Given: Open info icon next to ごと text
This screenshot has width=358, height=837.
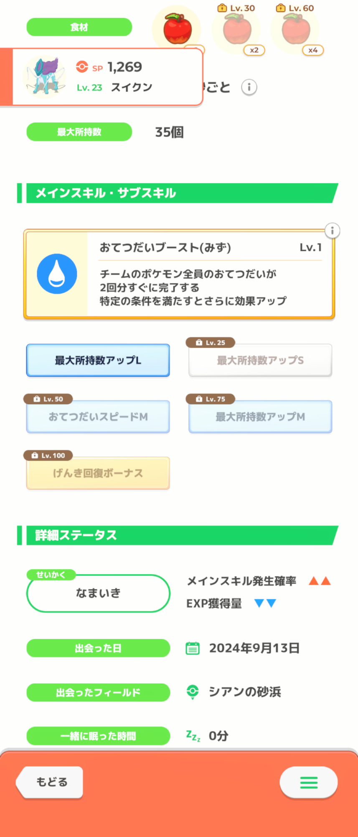Looking at the screenshot, I should (249, 87).
